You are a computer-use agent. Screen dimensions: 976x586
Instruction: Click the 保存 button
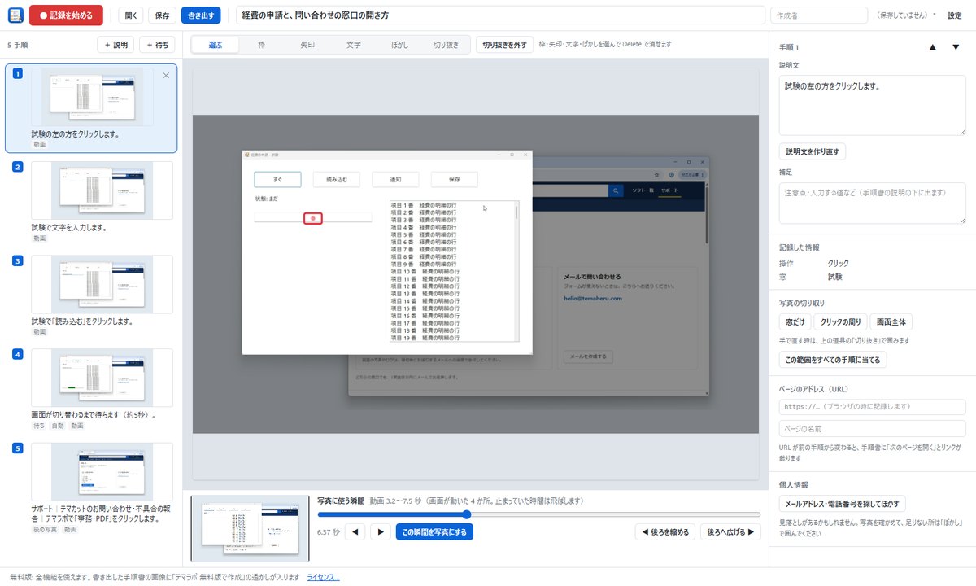click(162, 15)
